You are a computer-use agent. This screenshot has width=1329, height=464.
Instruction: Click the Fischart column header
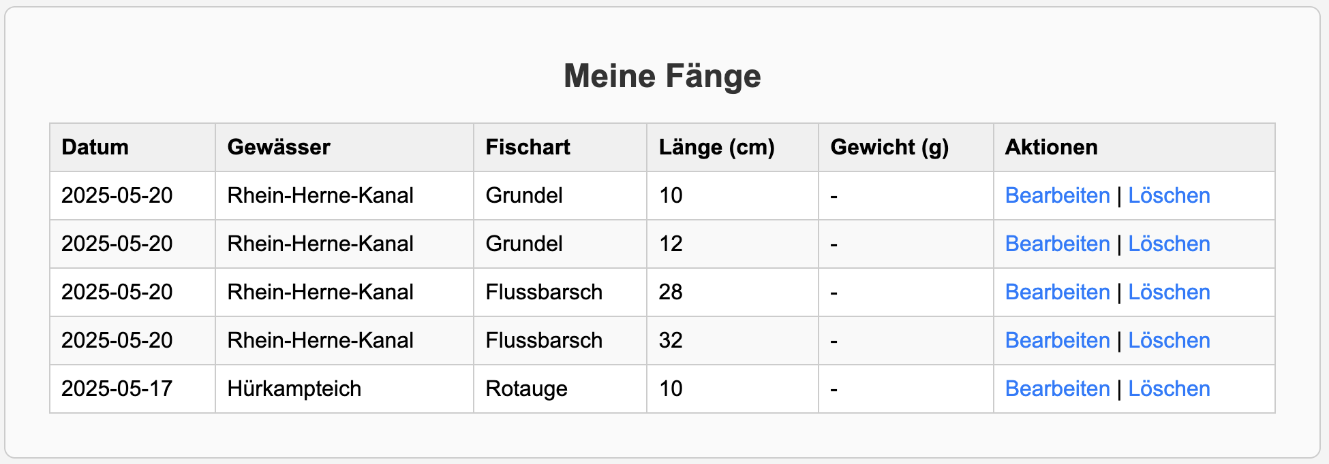tap(560, 147)
